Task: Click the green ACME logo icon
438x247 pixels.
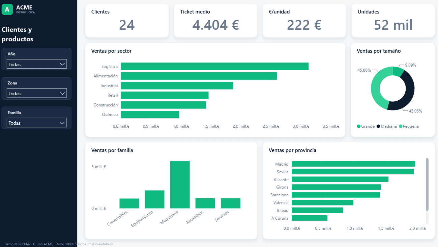Action: 7,9
